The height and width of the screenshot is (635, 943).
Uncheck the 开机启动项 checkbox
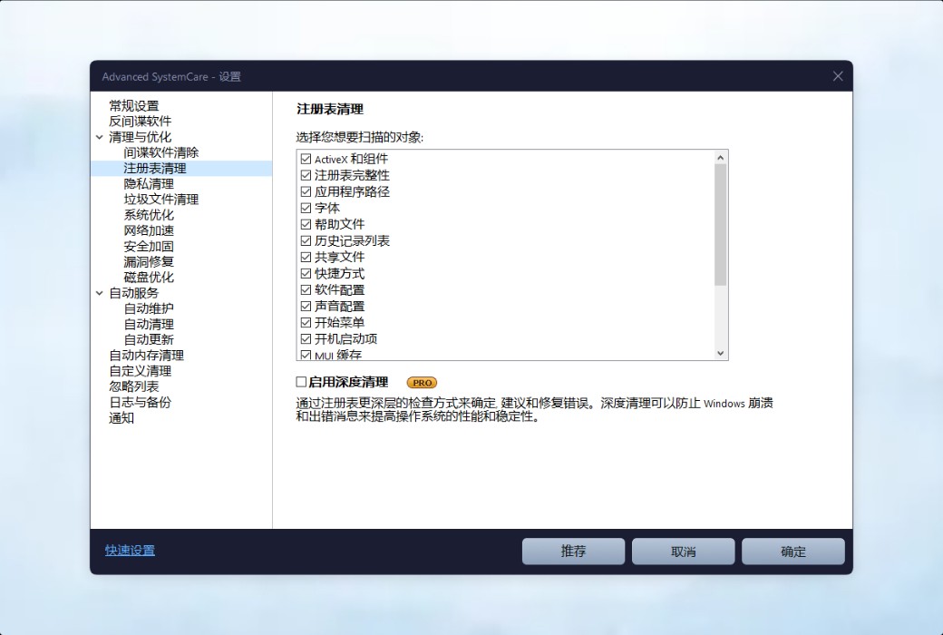coord(306,339)
